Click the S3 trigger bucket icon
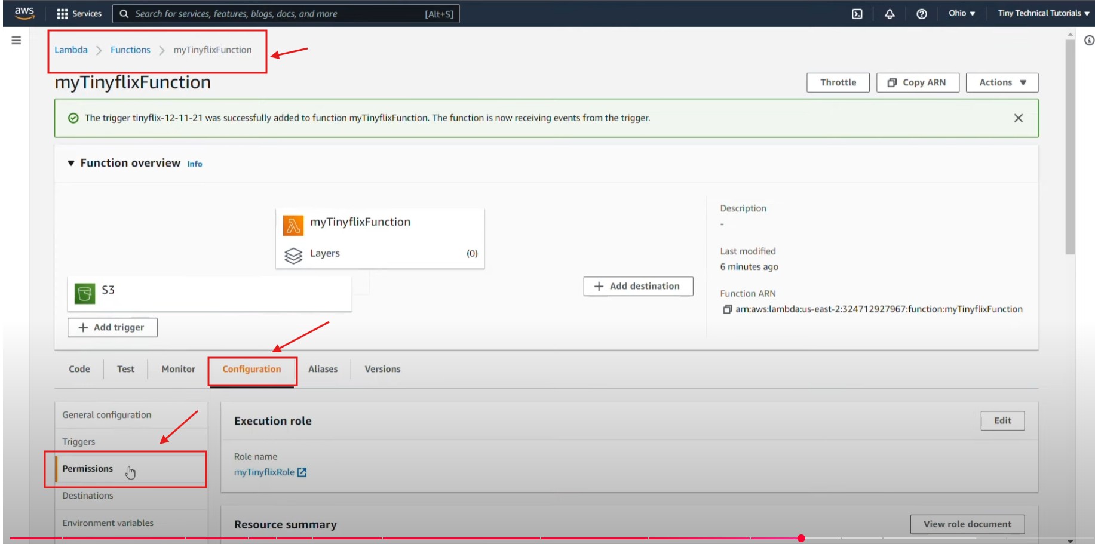 (x=85, y=293)
